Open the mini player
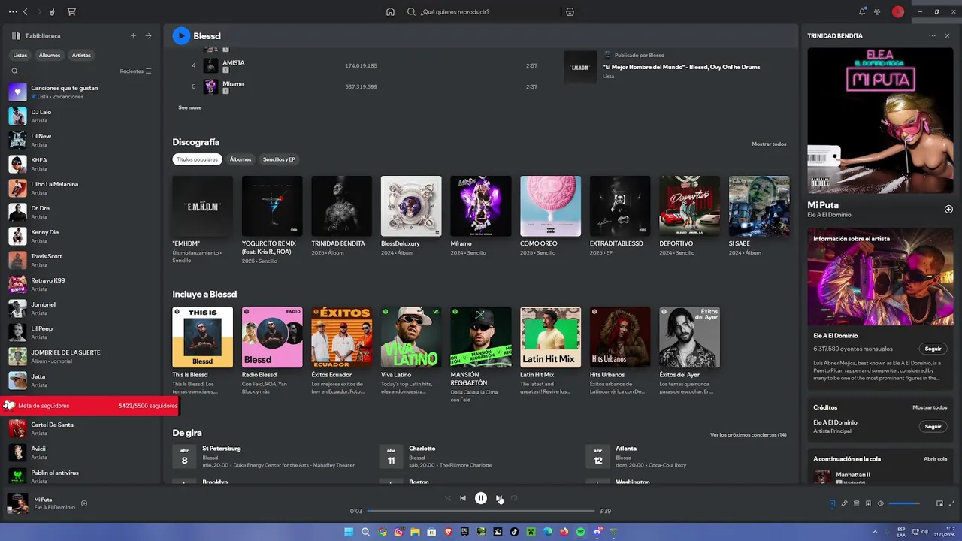This screenshot has width=962, height=541. tap(939, 503)
